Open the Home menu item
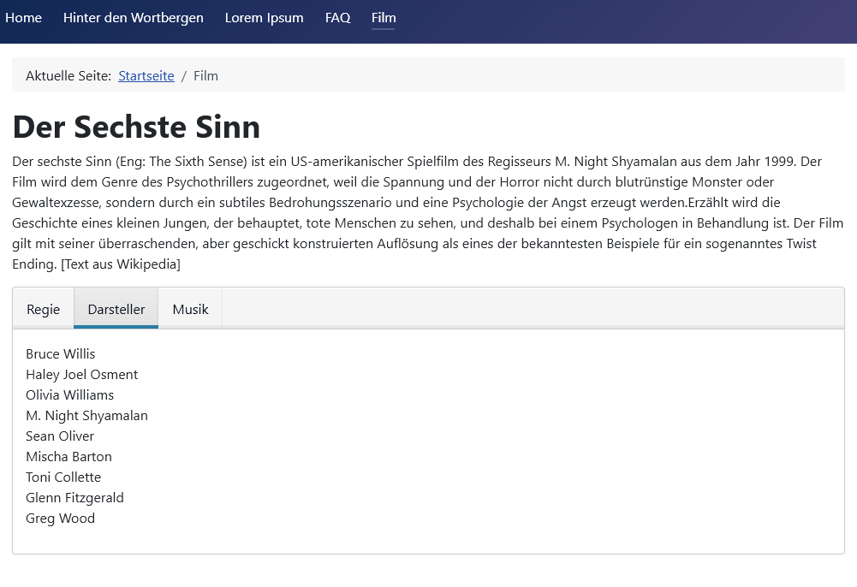Viewport: 857px width, 587px height. (23, 18)
